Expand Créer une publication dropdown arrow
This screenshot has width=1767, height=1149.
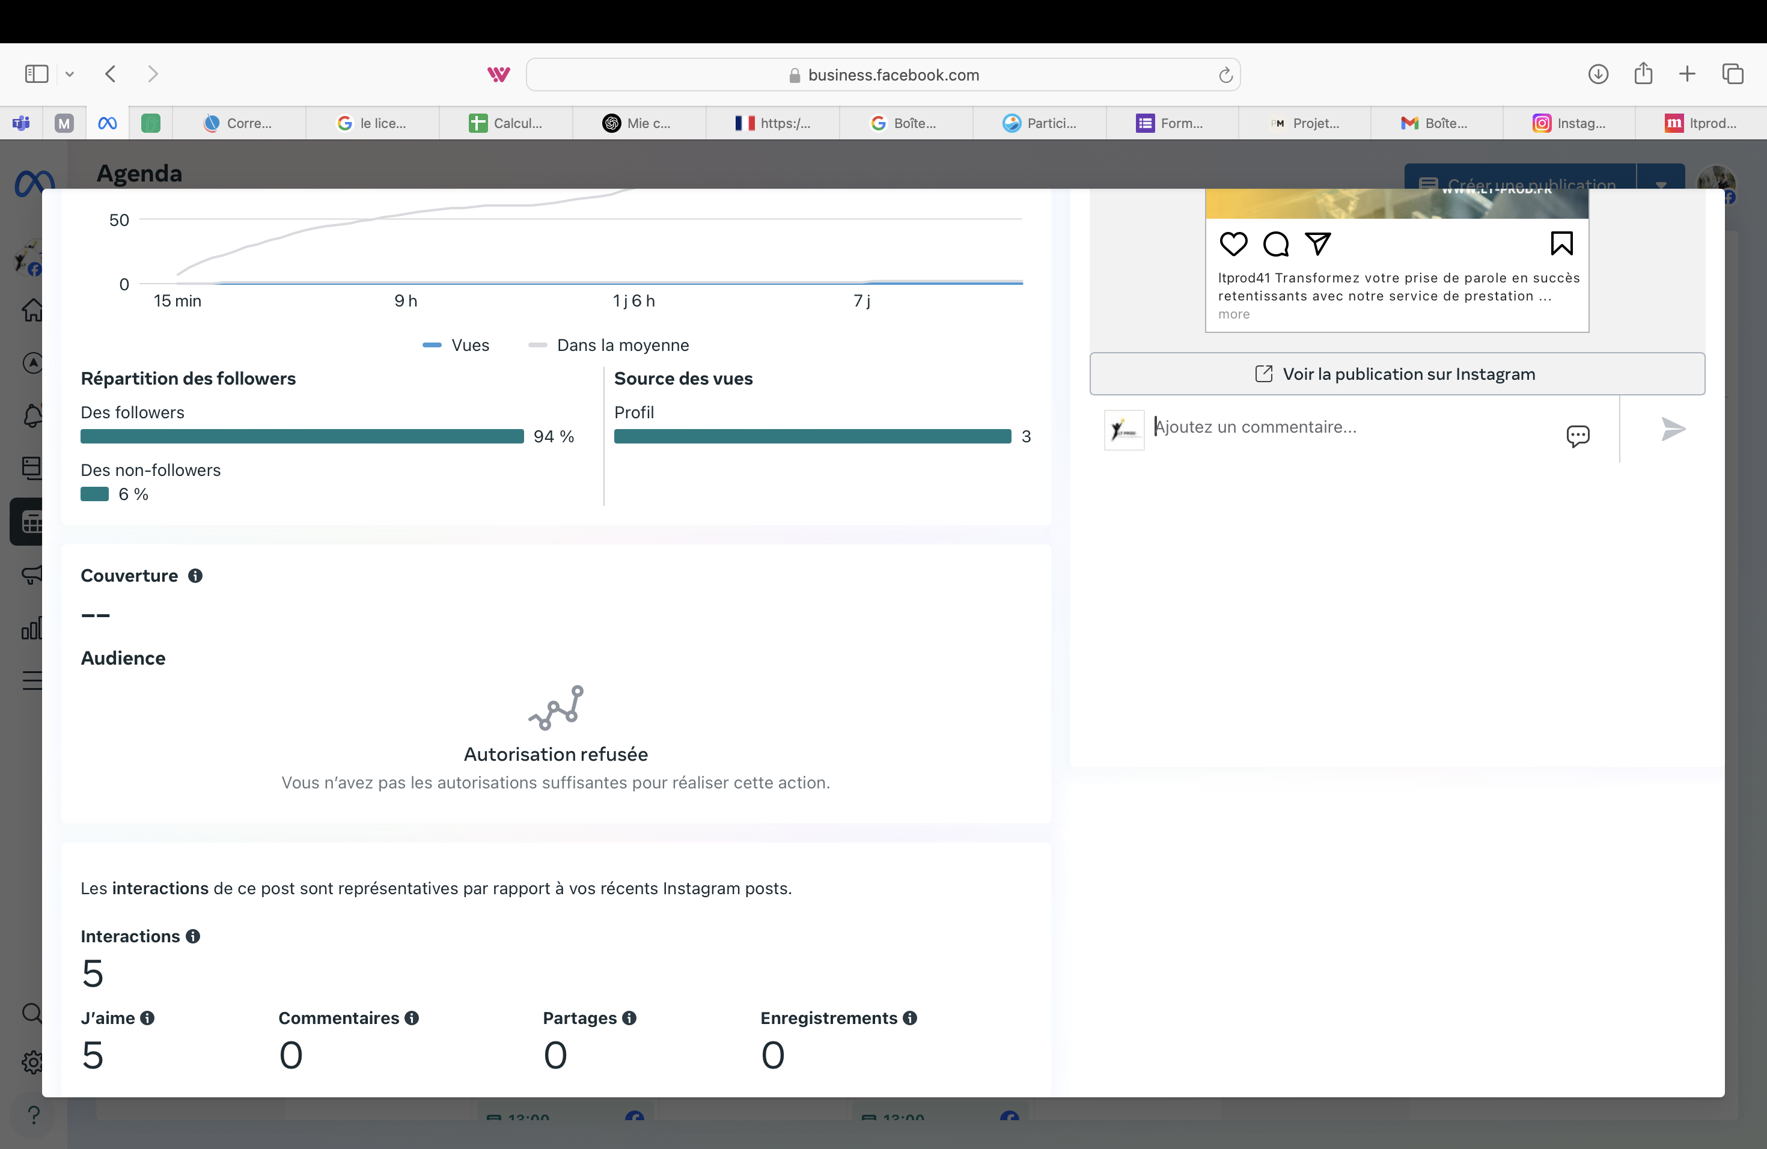1661,183
